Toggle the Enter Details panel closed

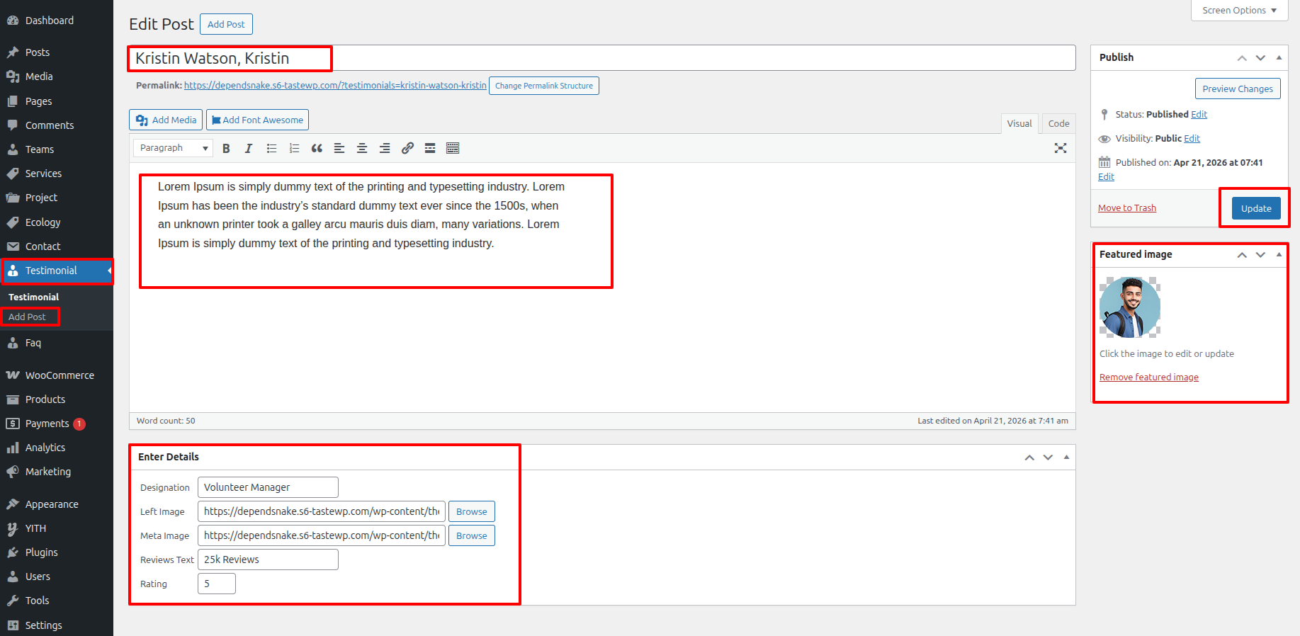coord(1066,457)
